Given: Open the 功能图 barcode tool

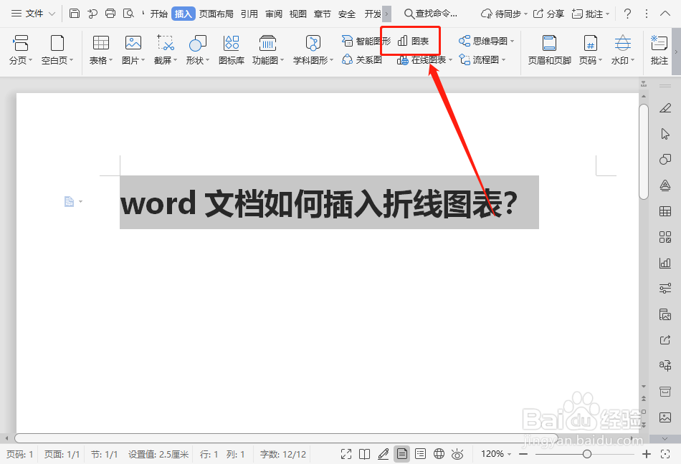Looking at the screenshot, I should point(268,50).
